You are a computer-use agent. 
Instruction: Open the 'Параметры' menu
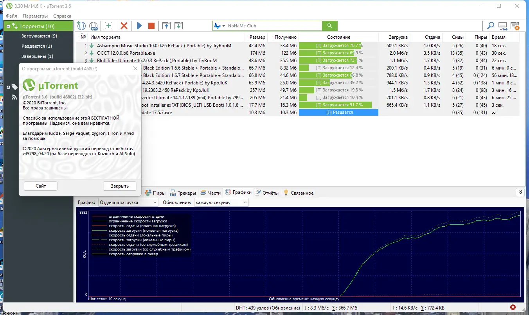tap(35, 16)
